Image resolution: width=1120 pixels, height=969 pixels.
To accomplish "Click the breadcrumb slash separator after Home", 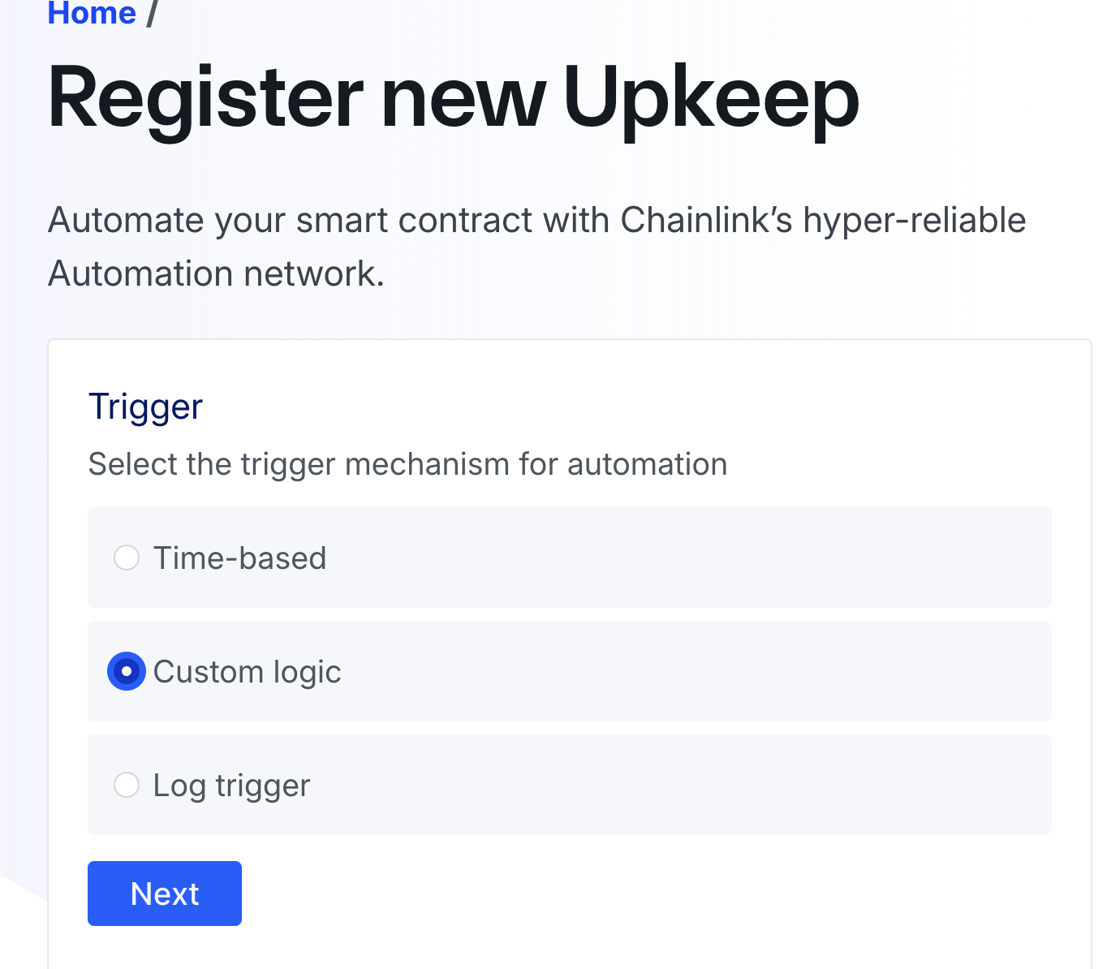I will (152, 13).
